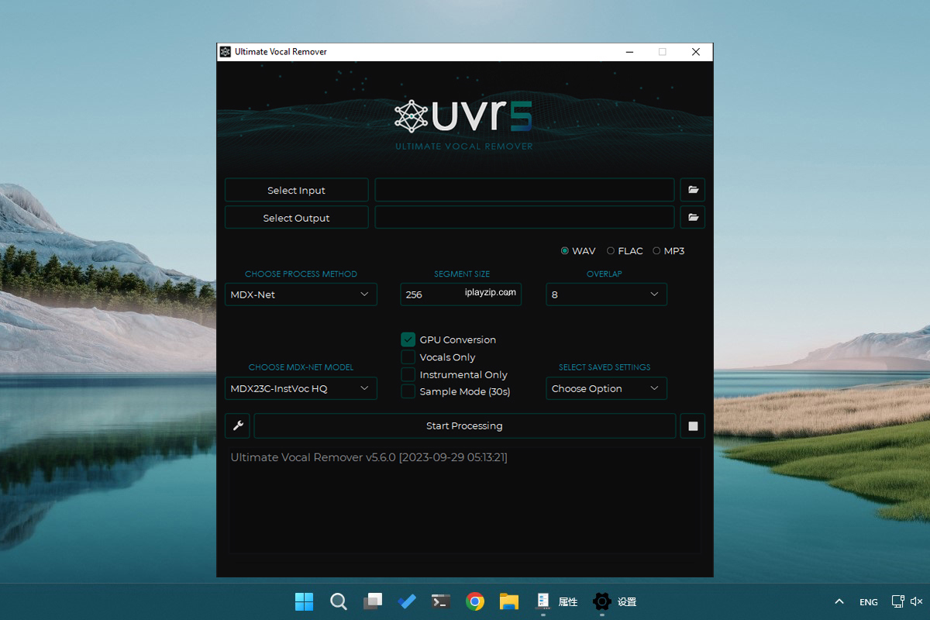Open the terminal app on taskbar
The image size is (930, 620).
tap(441, 601)
